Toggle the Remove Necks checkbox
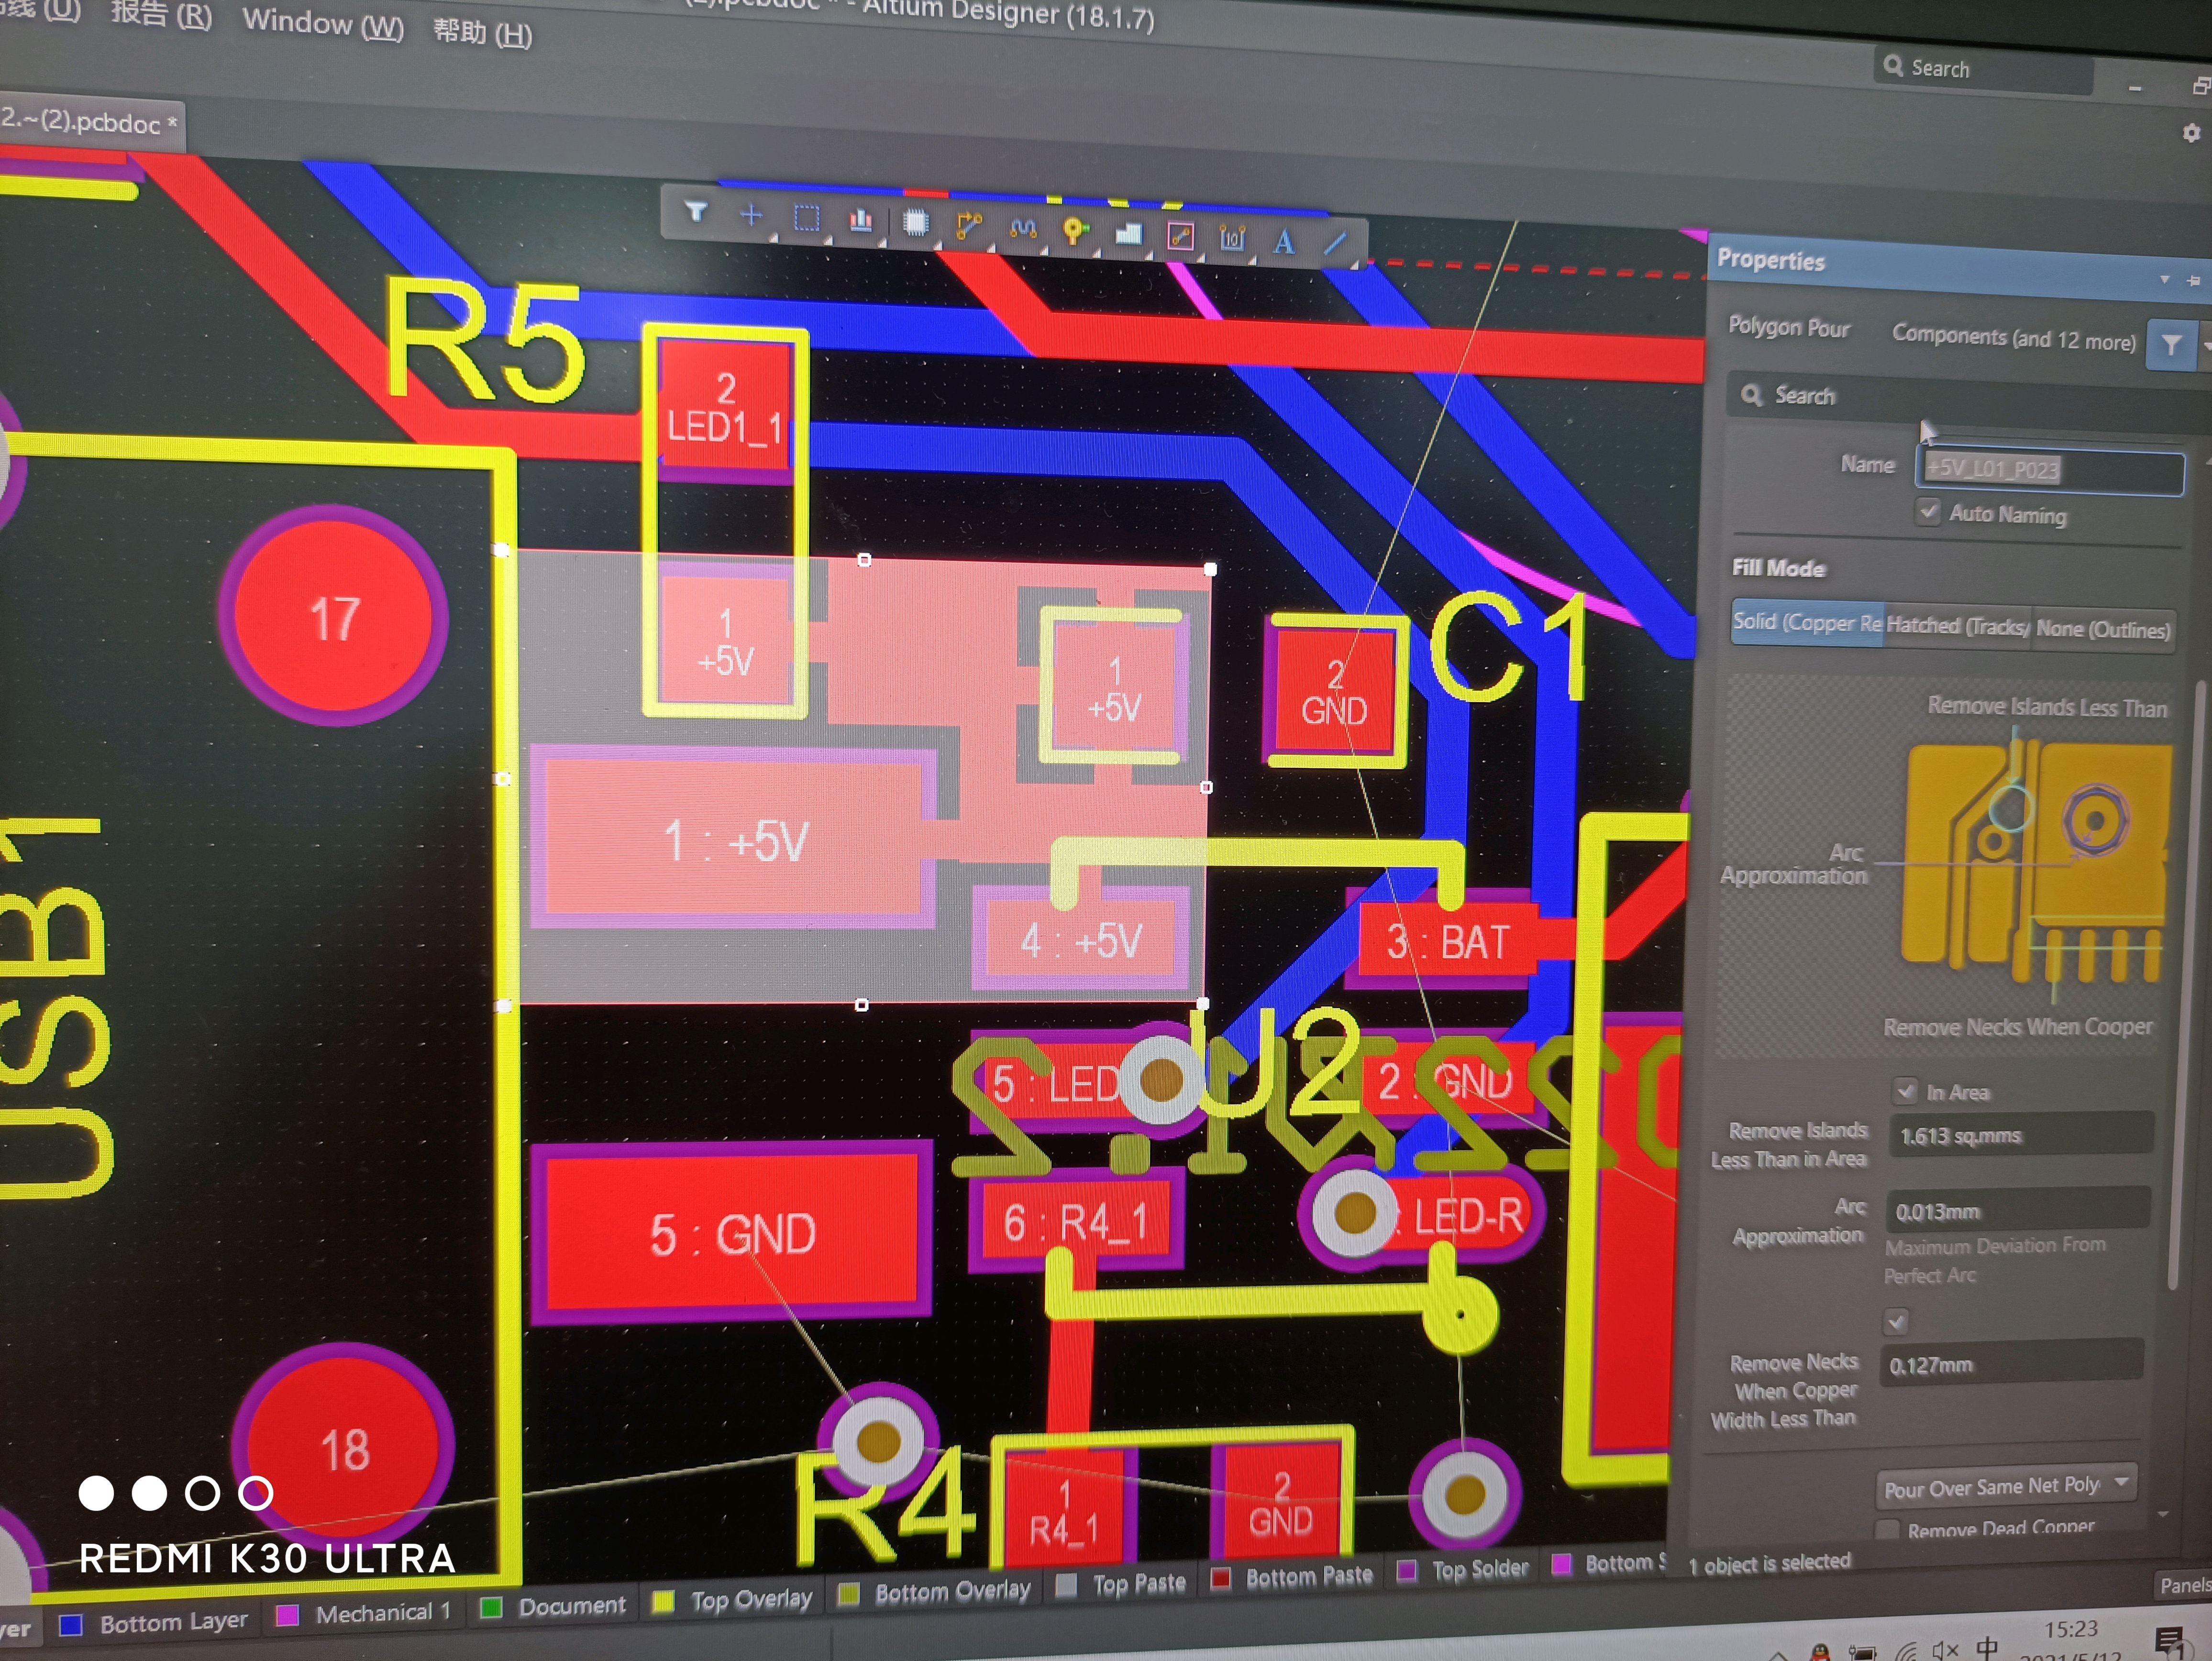 point(1895,1322)
